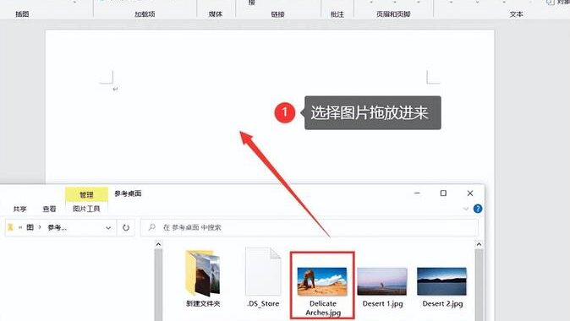Click the .DS_Store file name

tap(263, 303)
